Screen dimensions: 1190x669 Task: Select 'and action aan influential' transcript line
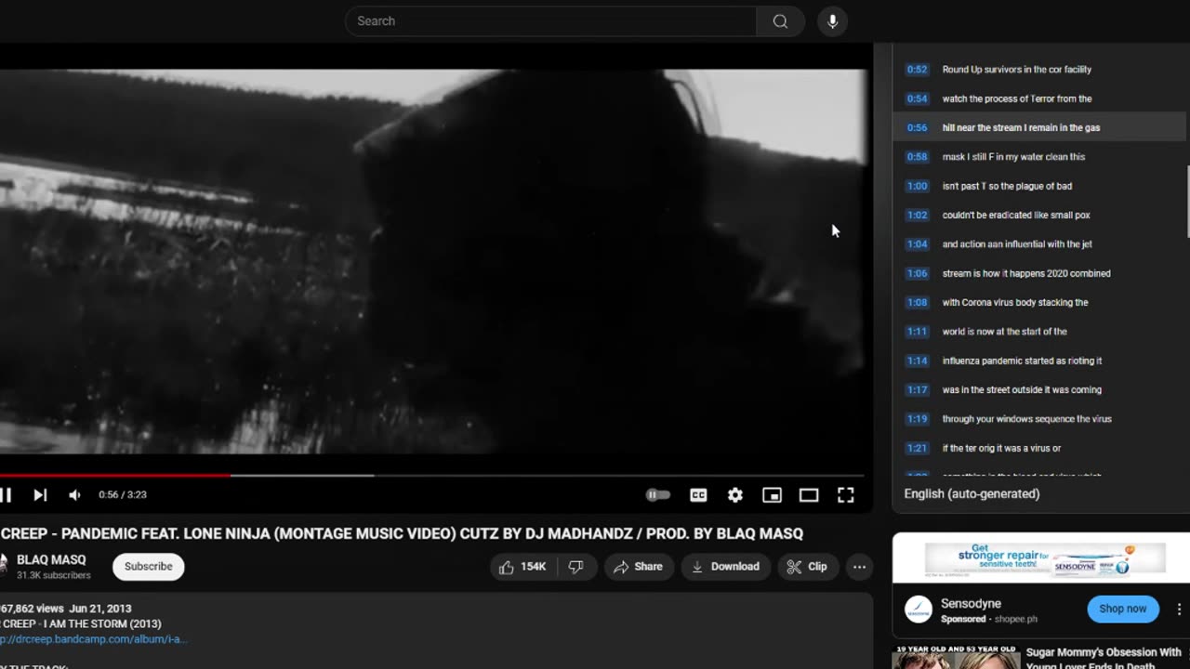tap(1038, 244)
